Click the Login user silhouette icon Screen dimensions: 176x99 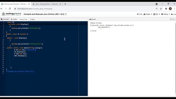tap(172, 14)
